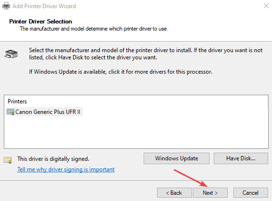Open 'Tell me why driver signing is important'

pos(66,169)
